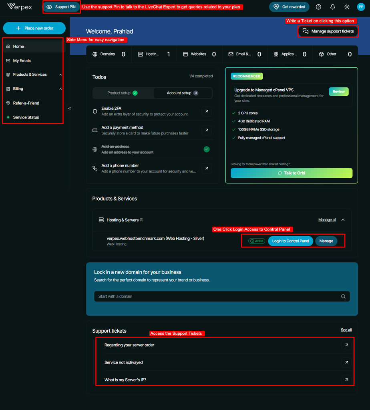Open the PP profile avatar
Viewport: 370px width, 410px height.
click(361, 7)
